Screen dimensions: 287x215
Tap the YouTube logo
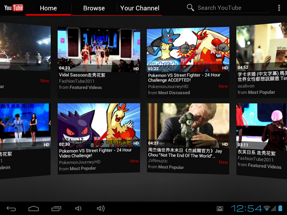[x=14, y=8]
